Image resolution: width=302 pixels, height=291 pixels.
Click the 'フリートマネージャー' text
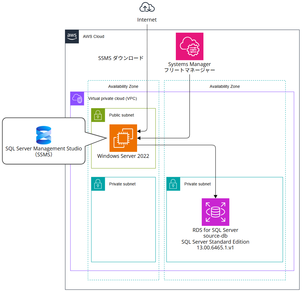point(190,70)
